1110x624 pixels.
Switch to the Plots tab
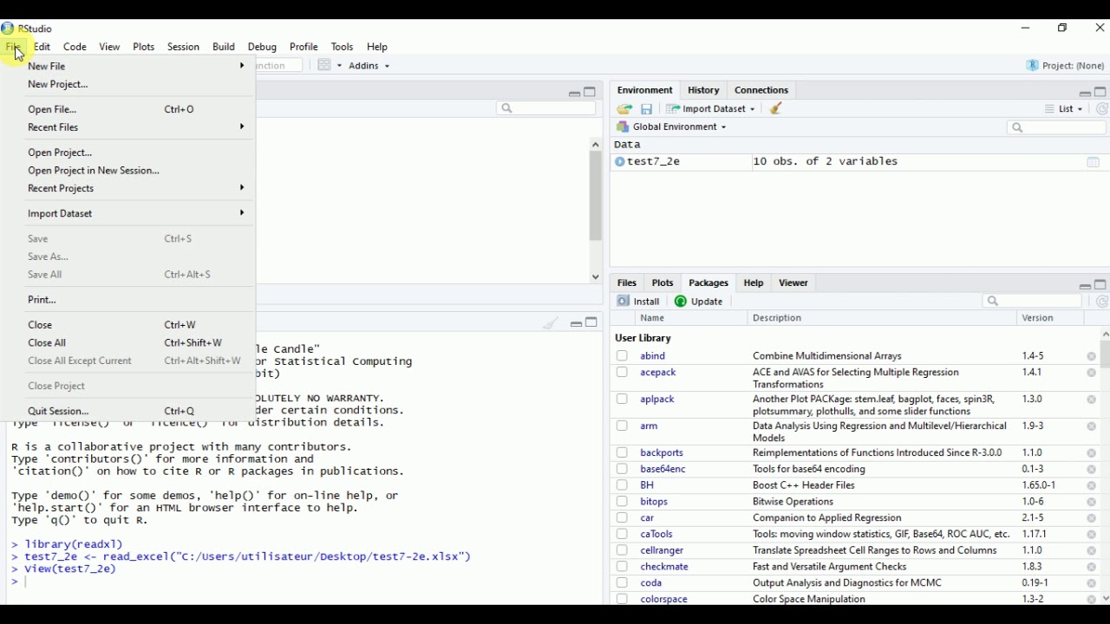point(663,283)
